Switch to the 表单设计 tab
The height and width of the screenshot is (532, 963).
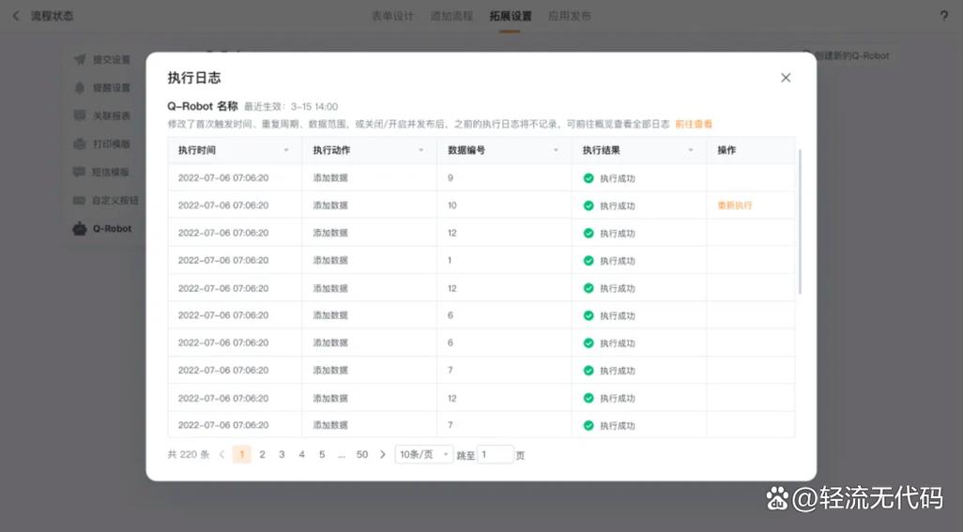click(393, 16)
